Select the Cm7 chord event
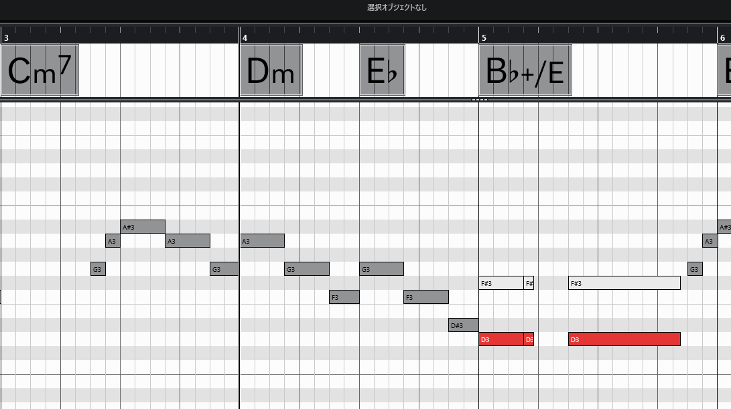This screenshot has width=731, height=409. pos(40,70)
